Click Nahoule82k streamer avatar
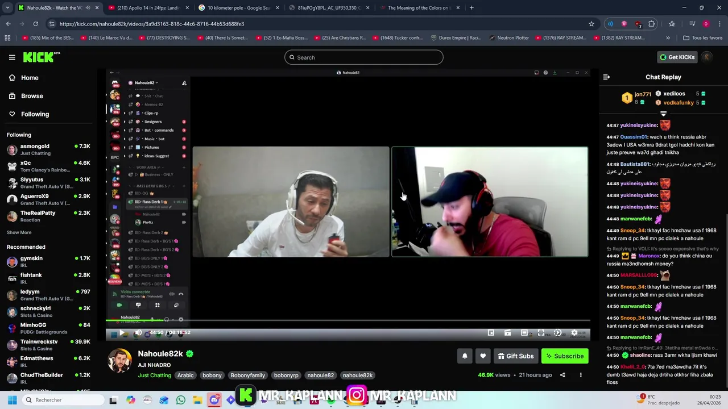 coord(120,361)
